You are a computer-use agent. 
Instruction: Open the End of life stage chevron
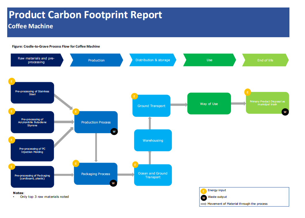265,60
